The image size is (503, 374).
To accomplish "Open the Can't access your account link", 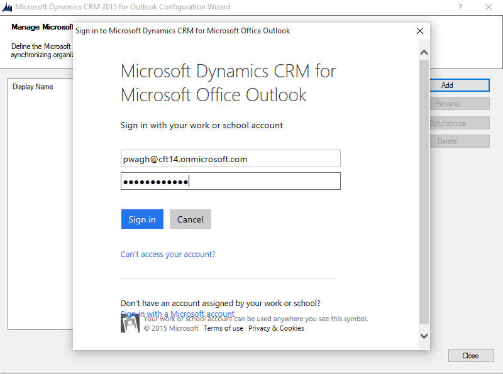I will coord(168,255).
